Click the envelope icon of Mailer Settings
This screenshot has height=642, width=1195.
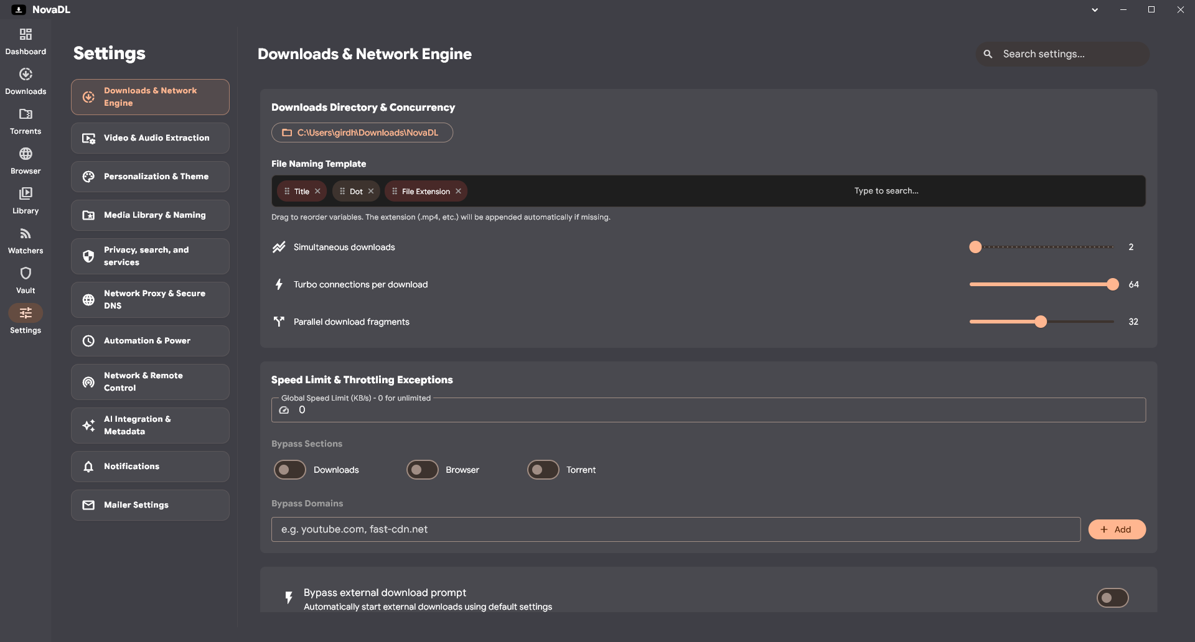[x=88, y=505]
